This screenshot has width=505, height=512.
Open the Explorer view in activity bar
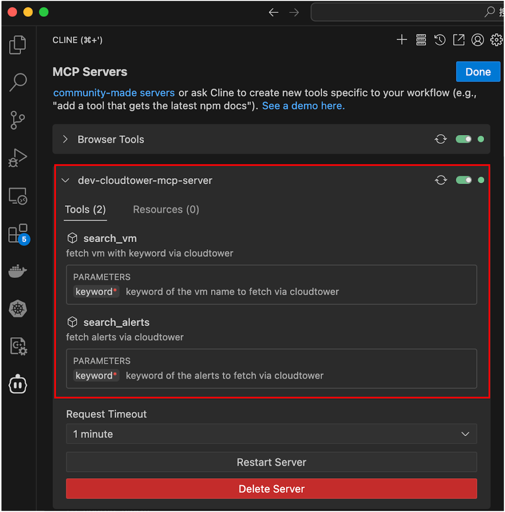17,45
